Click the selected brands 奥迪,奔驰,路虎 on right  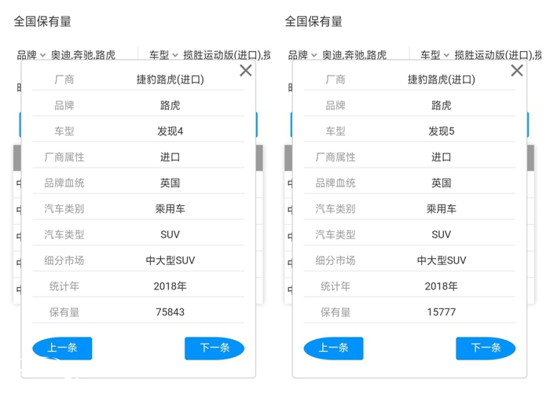point(354,55)
